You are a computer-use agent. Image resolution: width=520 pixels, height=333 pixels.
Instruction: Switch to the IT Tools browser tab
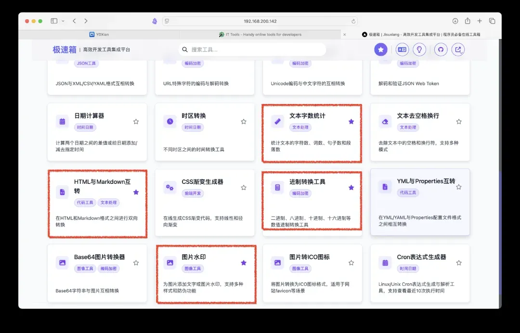coord(260,35)
